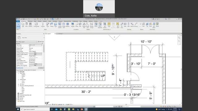The width and height of the screenshot is (198, 111).
Task: Click the taskbar search box
Action: pyautogui.click(x=35, y=109)
